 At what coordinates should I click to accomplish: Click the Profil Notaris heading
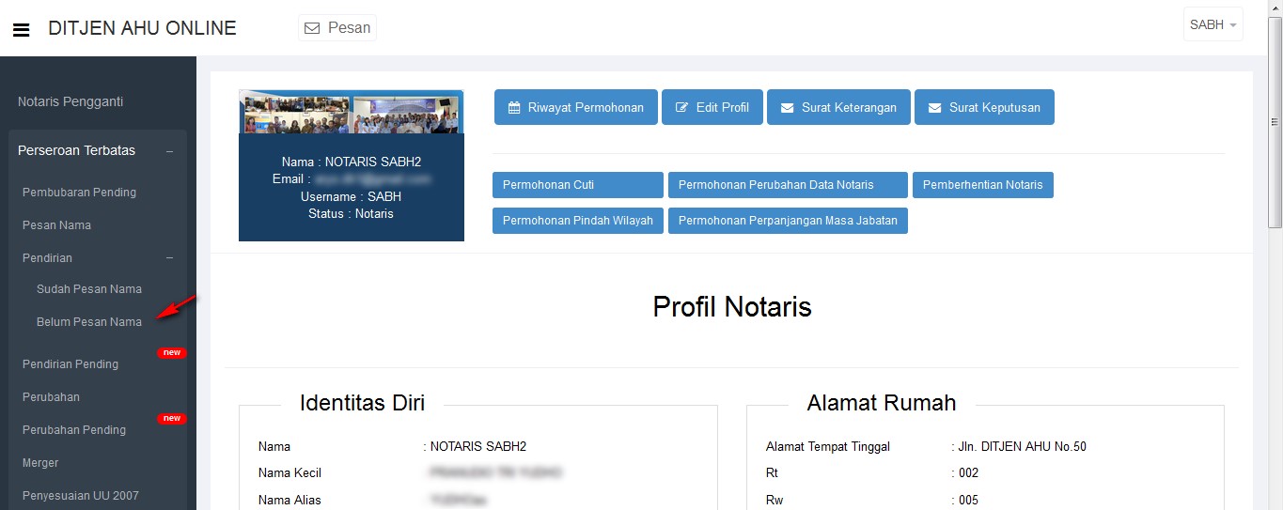click(732, 306)
